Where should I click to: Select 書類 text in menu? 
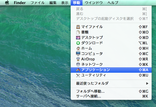(x=85, y=32)
